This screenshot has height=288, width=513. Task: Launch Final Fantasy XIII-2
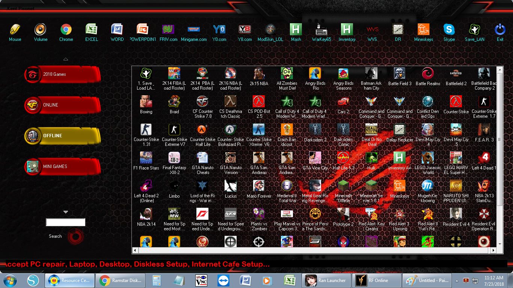coord(174,163)
